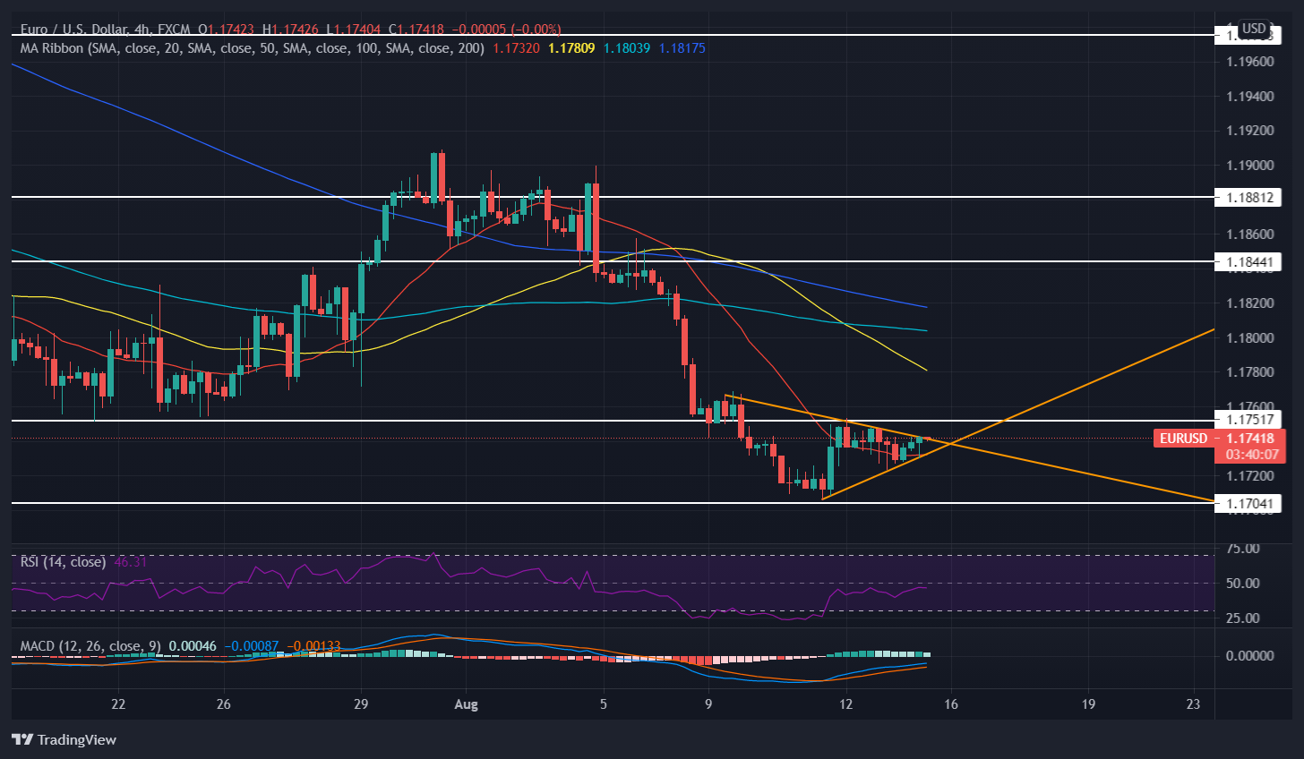Click the blue SMA 200 value 1.18175
This screenshot has width=1304, height=759.
tap(682, 47)
